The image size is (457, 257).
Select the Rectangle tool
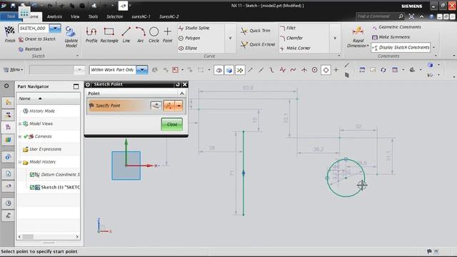109,35
